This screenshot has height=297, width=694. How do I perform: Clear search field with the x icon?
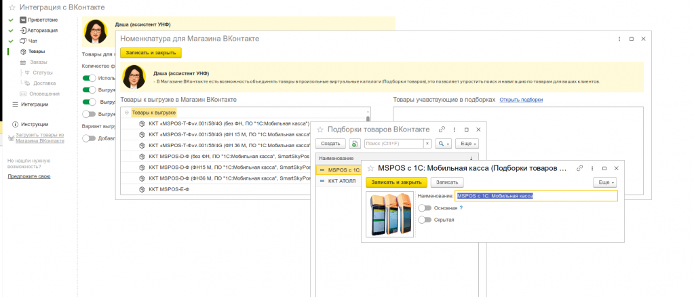427,144
